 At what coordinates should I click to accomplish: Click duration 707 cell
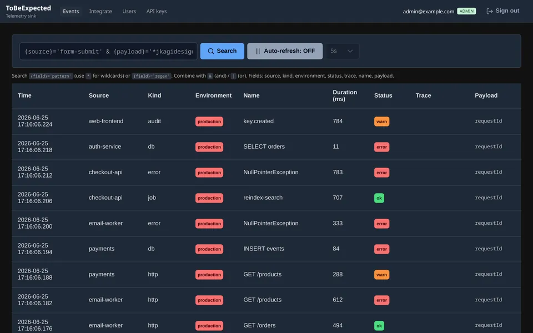pos(338,198)
